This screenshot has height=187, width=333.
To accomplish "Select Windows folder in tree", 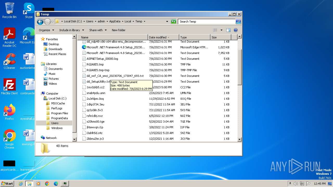I will tap(57, 128).
